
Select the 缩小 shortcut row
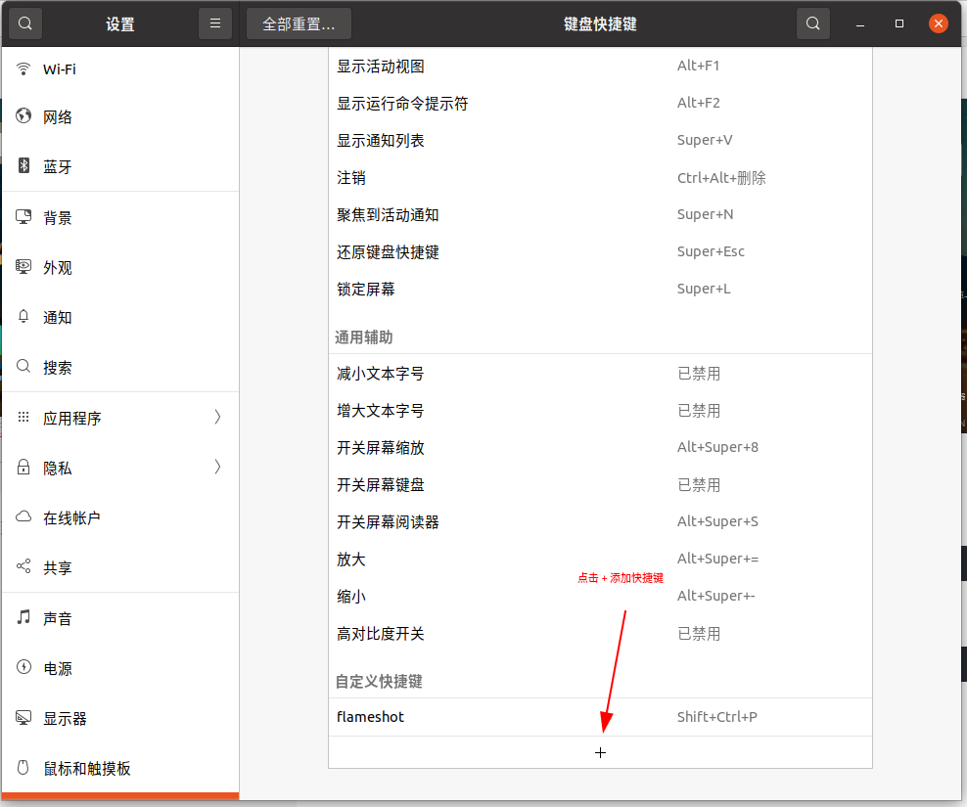[x=600, y=596]
